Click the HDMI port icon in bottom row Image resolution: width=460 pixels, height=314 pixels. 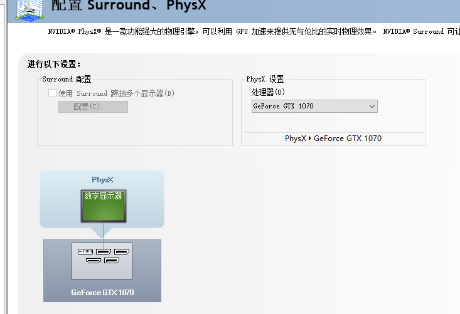click(x=94, y=260)
